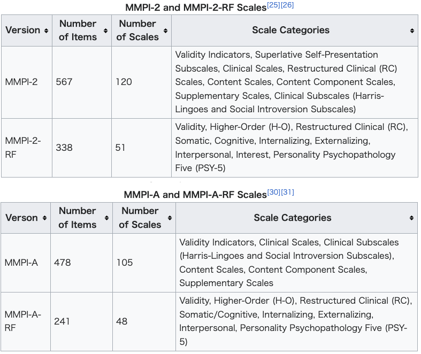Sort MMPI-A table by Number of Scales arrows
Image resolution: width=421 pixels, height=354 pixels.
[x=170, y=218]
